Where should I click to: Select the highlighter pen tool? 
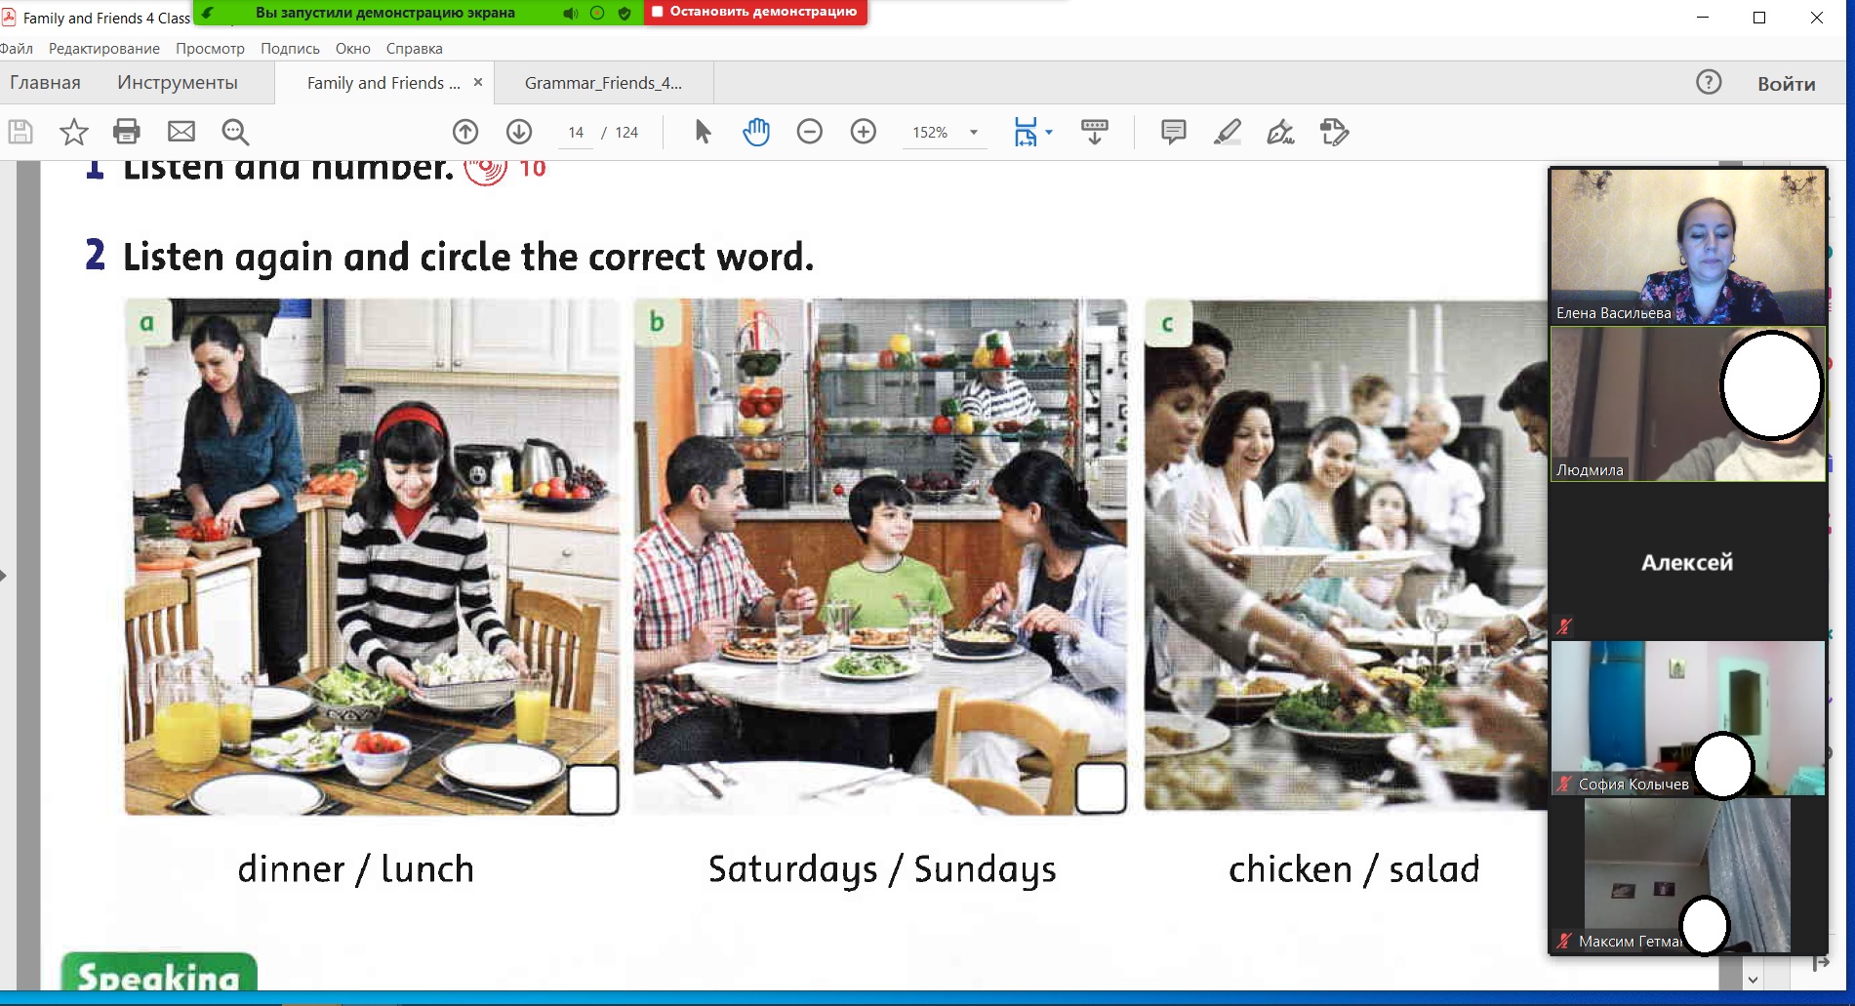1228,132
